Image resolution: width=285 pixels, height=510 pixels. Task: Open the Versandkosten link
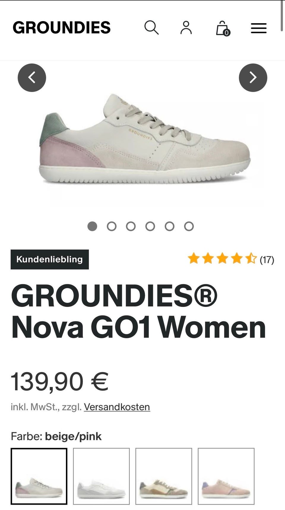[x=117, y=407]
